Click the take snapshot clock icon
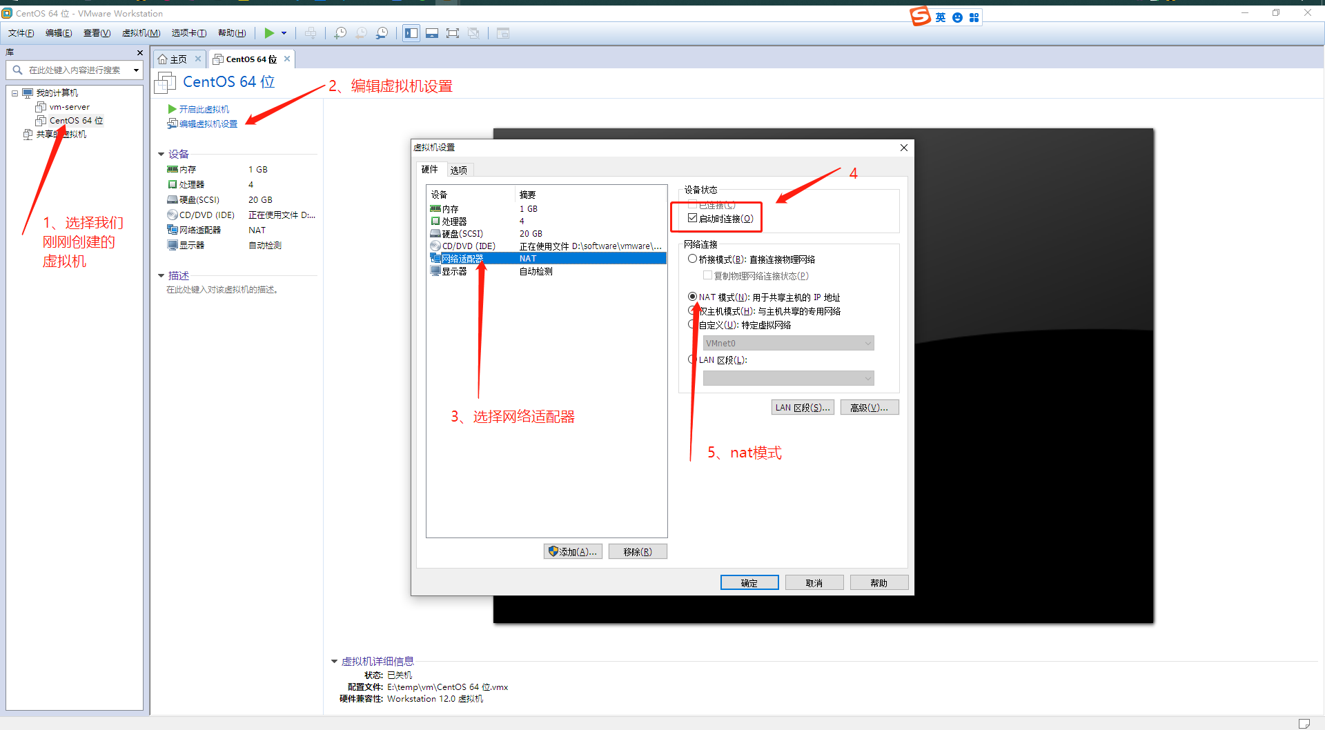This screenshot has width=1325, height=730. 340,32
